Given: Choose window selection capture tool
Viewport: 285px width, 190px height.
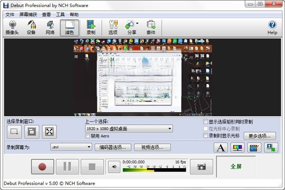Looking at the screenshot, I should (32, 132).
